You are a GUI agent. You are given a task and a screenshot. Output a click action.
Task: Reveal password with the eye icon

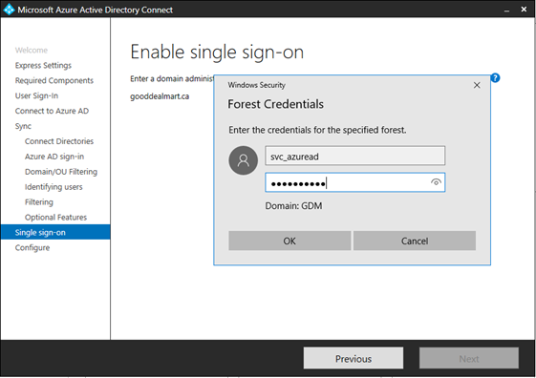[x=436, y=182]
